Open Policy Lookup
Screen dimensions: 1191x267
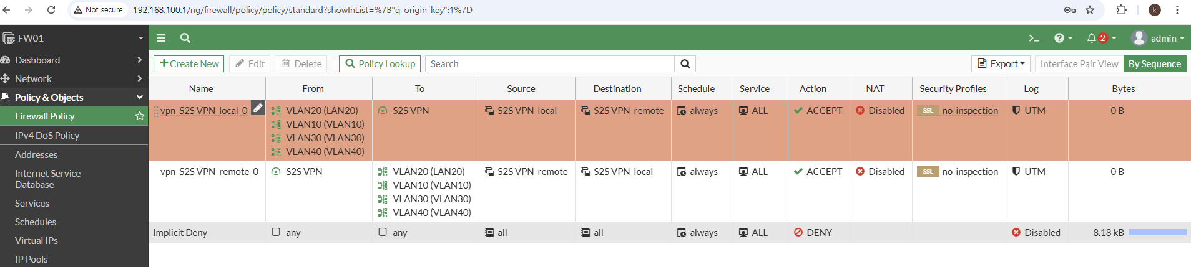380,63
